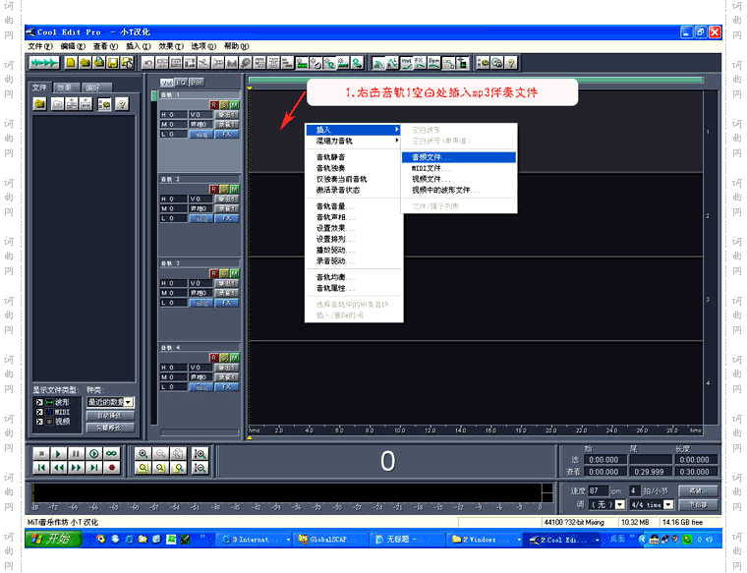Click the FX toolbar icon in main toolbar
The image size is (747, 573).
[420, 63]
